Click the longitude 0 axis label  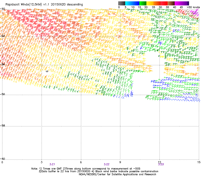(x=2, y=162)
